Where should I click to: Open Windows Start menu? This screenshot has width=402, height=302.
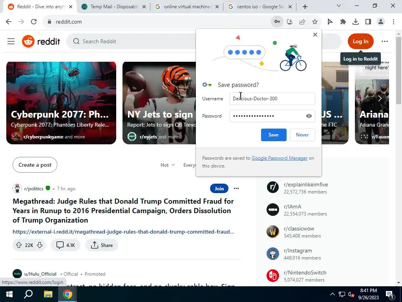pyautogui.click(x=9, y=294)
